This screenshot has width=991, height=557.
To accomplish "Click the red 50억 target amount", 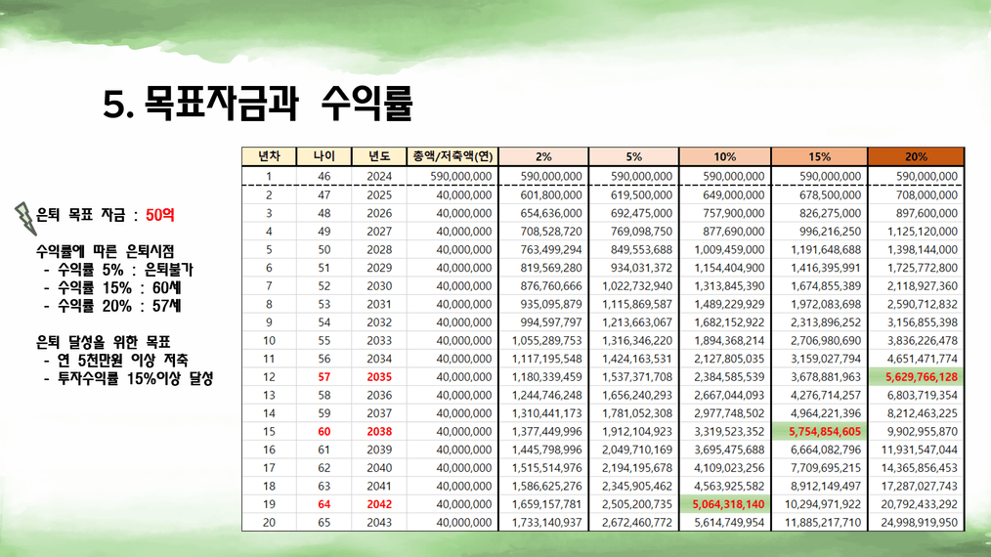I will tap(160, 216).
